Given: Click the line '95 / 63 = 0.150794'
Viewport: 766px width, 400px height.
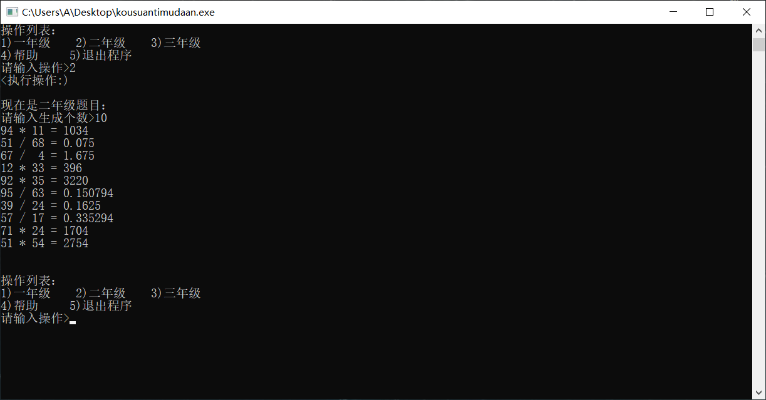Looking at the screenshot, I should click(57, 193).
